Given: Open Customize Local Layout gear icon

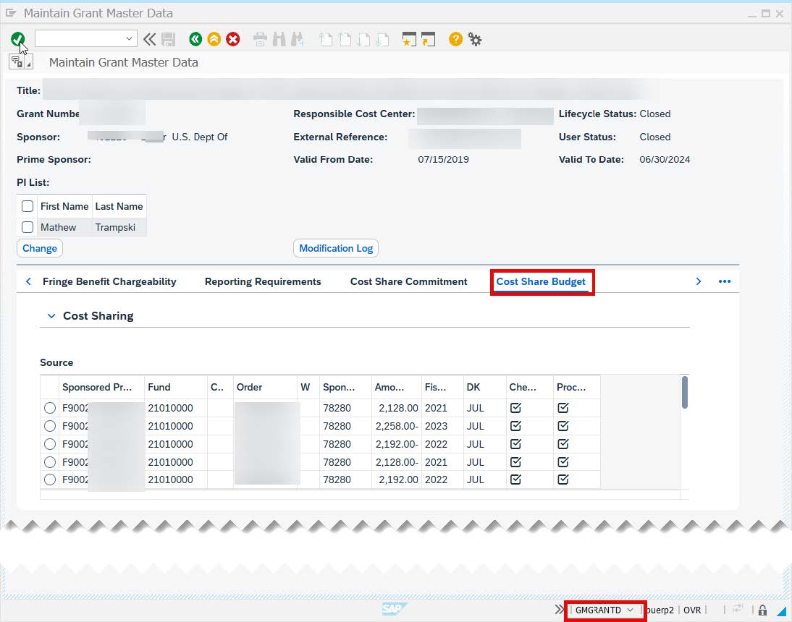Looking at the screenshot, I should (x=475, y=39).
